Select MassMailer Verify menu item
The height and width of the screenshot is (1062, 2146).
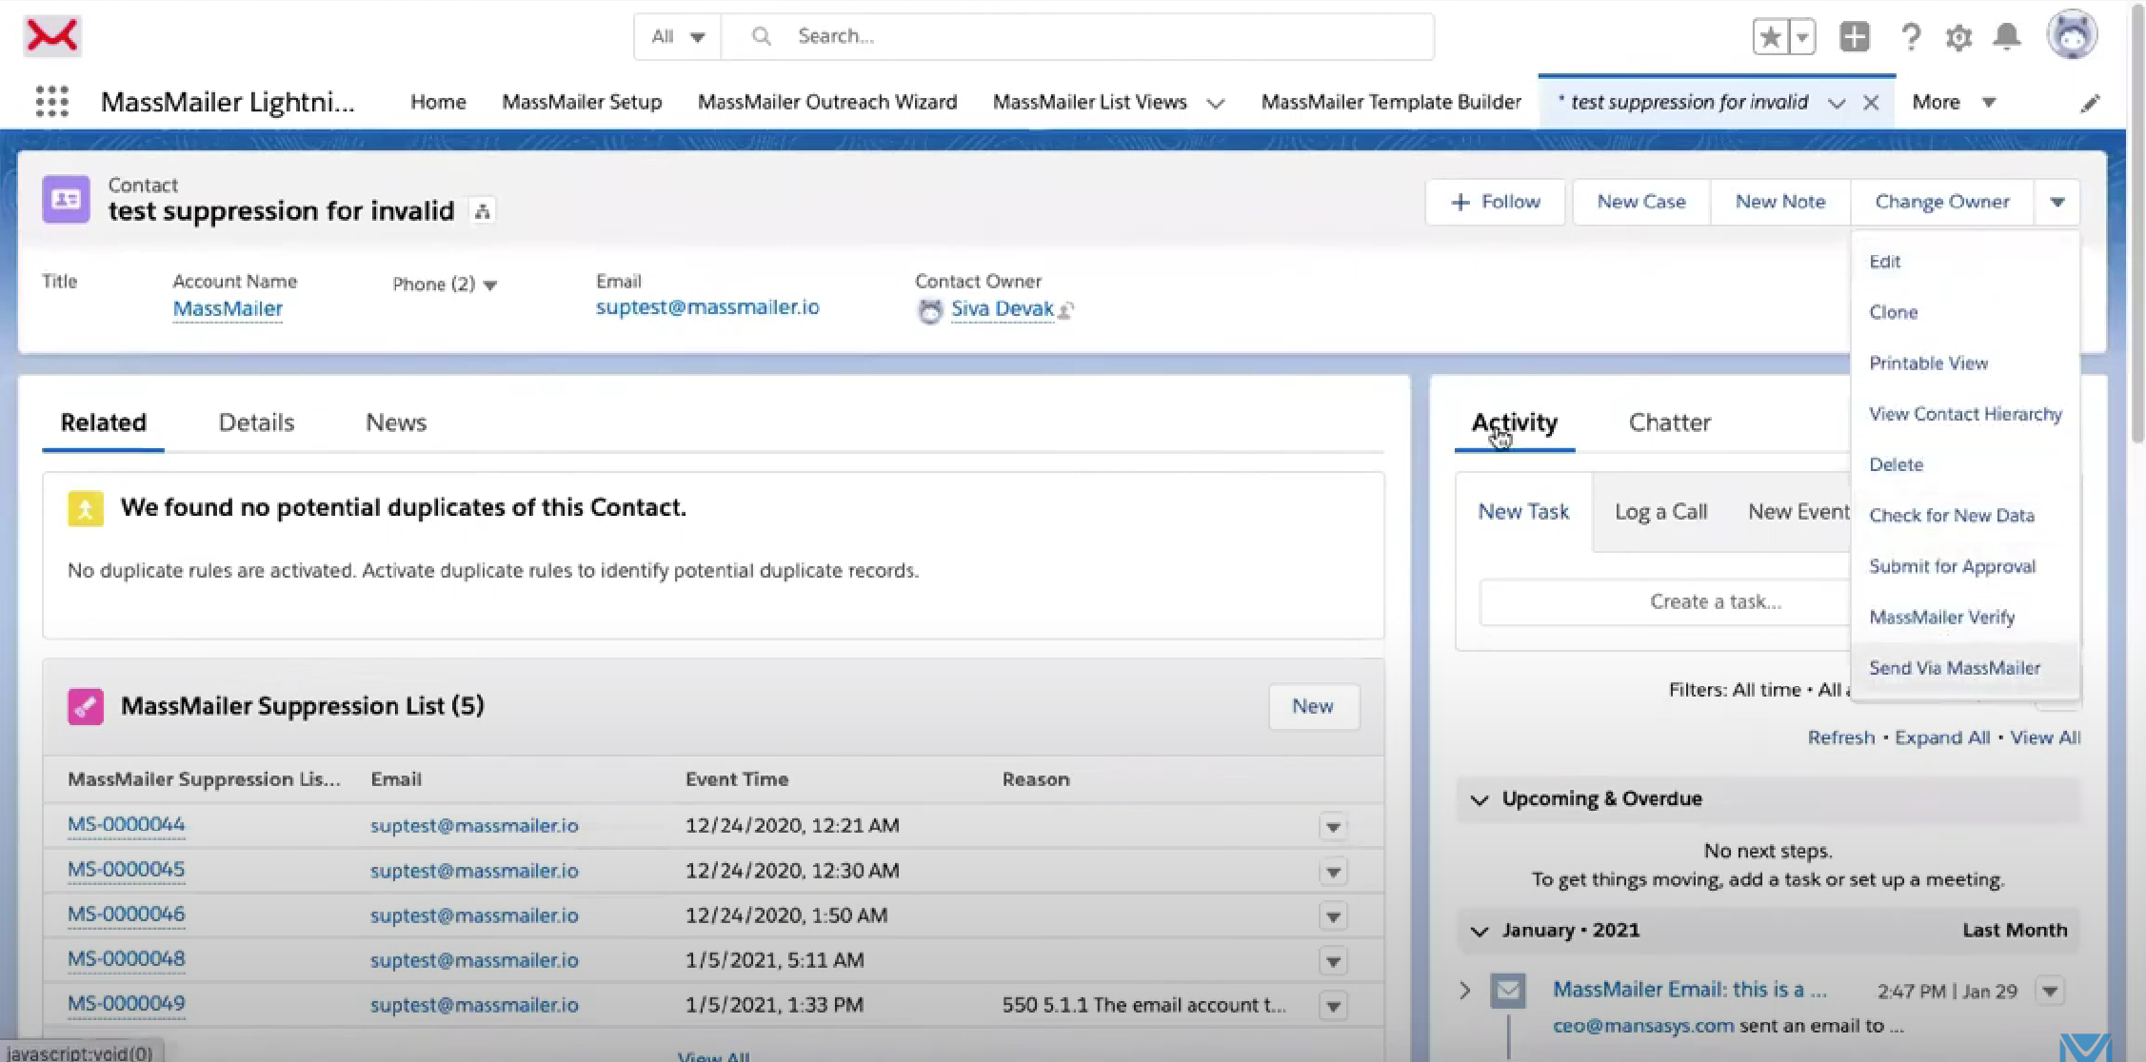[1941, 618]
